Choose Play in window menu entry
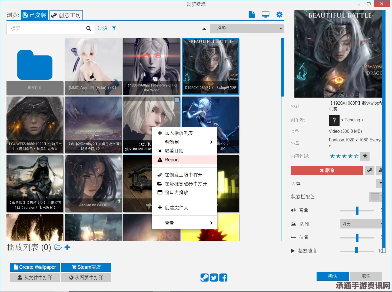This screenshot has height=292, width=392. tap(184, 193)
